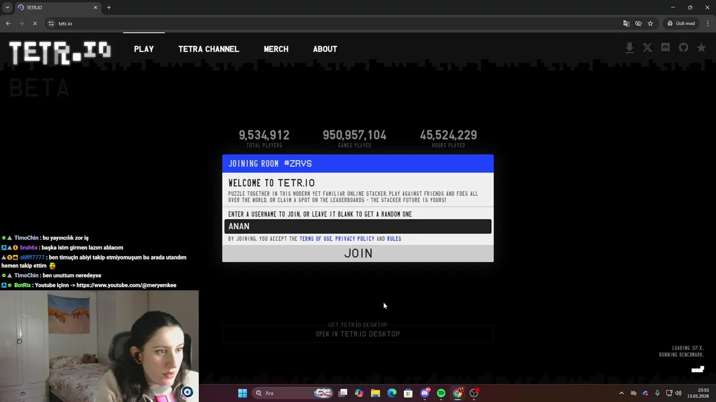Open the ABOUT menu item
716x402 pixels.
point(325,49)
